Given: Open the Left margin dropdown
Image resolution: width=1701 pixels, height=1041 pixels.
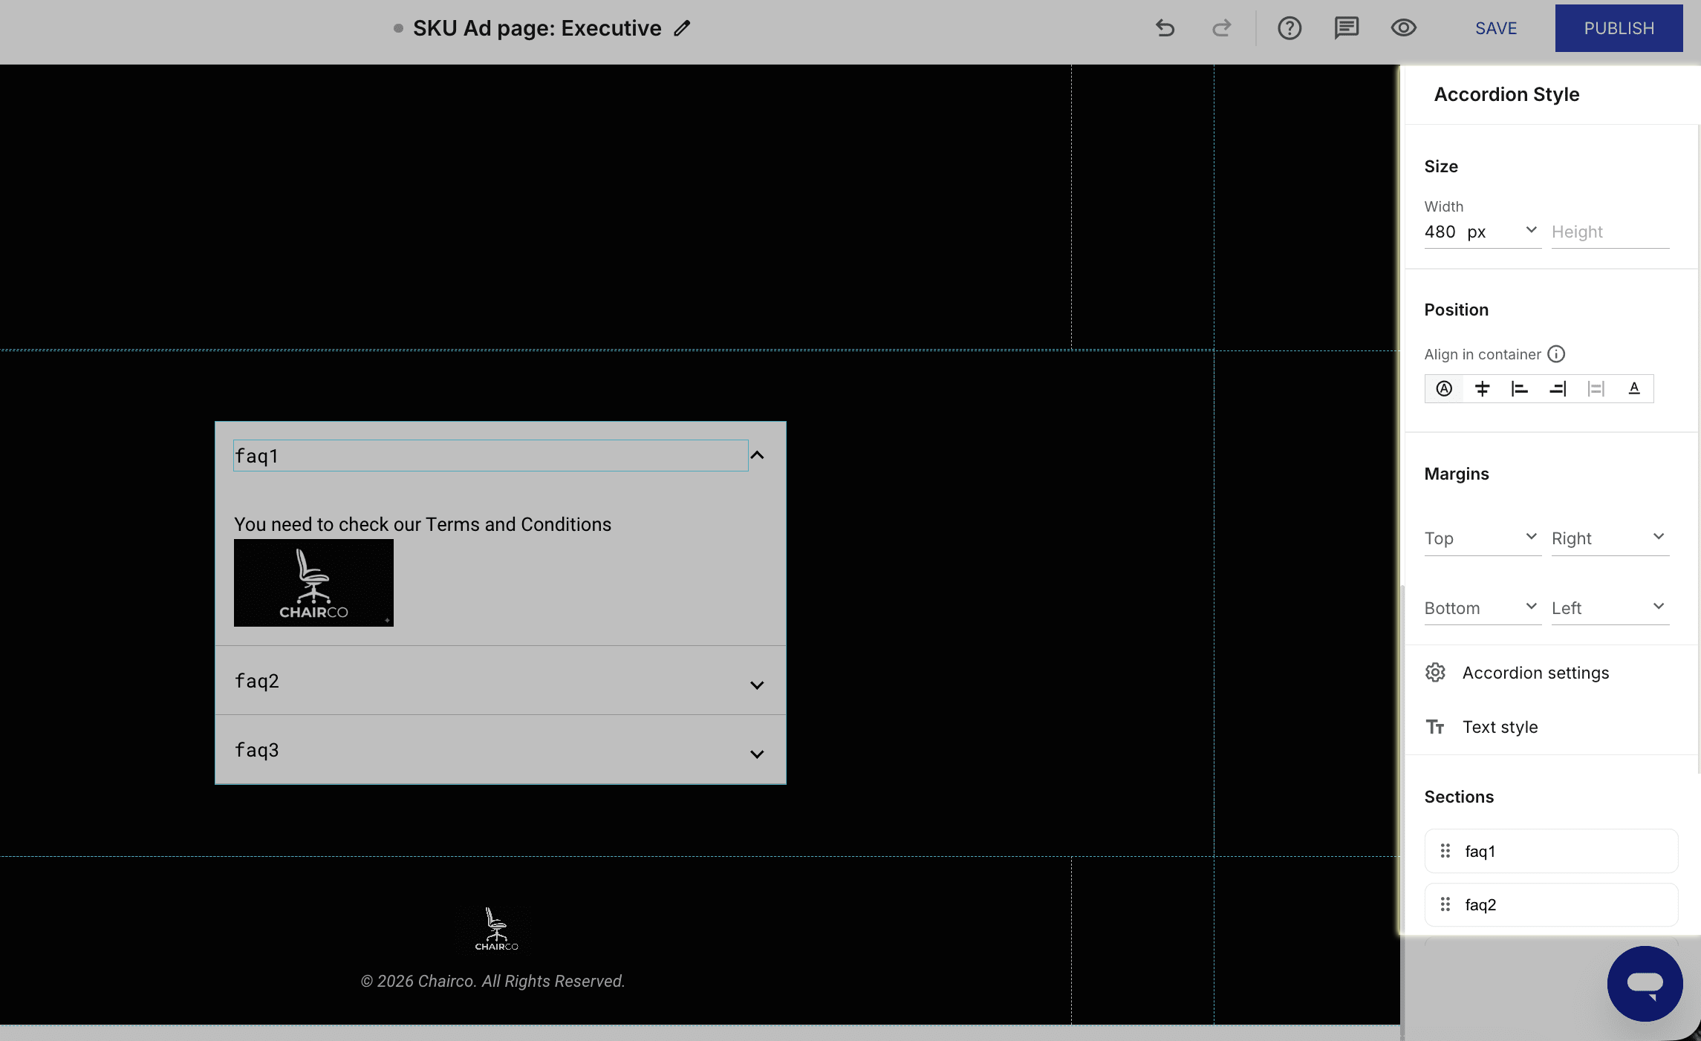Looking at the screenshot, I should click(1610, 608).
